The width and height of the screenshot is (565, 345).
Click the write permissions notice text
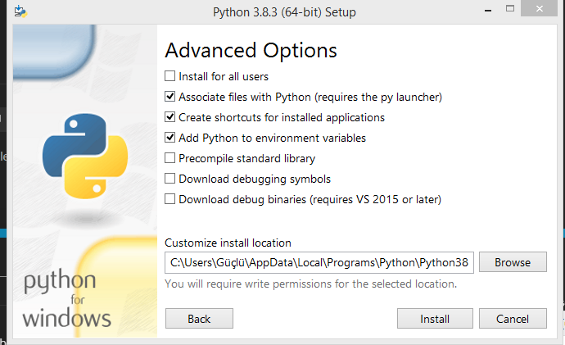coord(310,284)
